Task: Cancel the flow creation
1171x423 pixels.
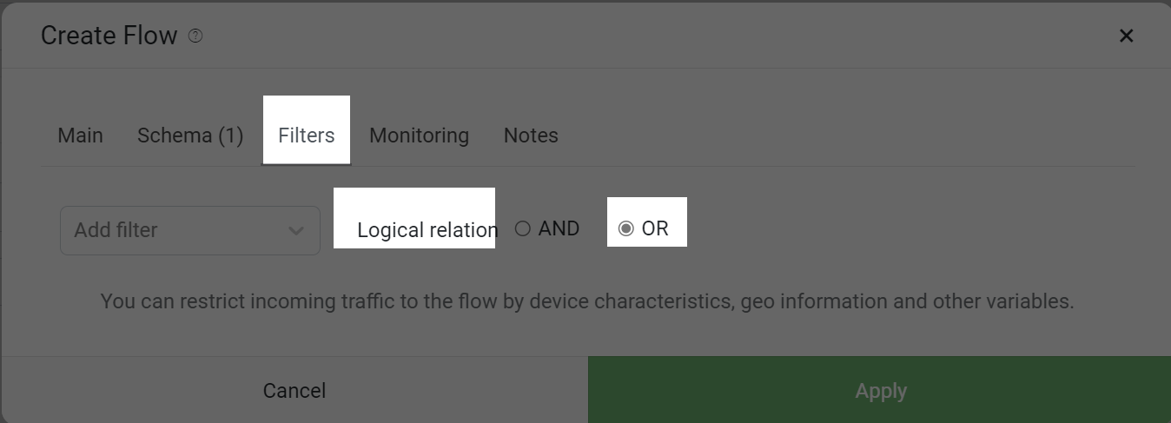Action: click(294, 391)
